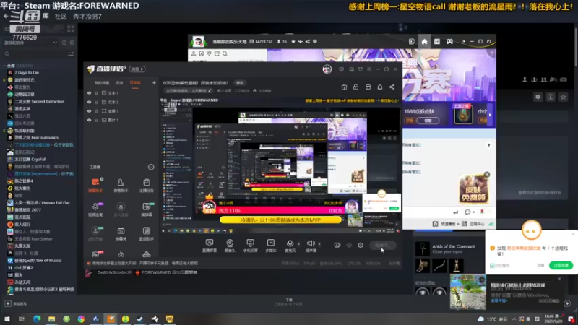The image size is (578, 325).
Task: Click the green 立即加速 button
Action: click(561, 265)
